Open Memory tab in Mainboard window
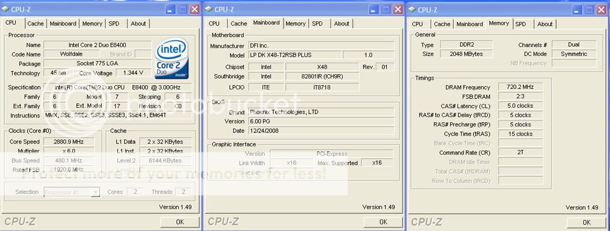The width and height of the screenshot is (610, 231). point(295,24)
